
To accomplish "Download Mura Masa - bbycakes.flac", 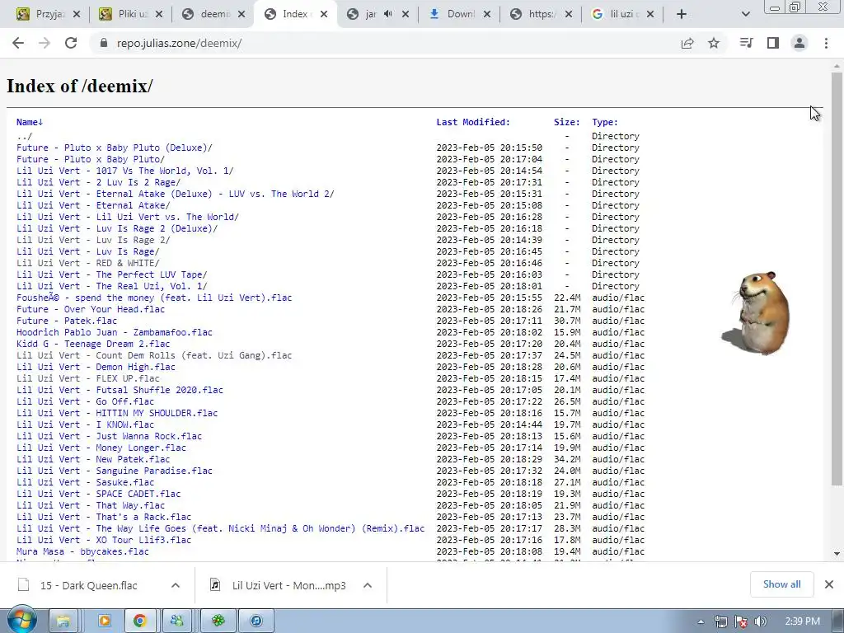I will click(82, 551).
